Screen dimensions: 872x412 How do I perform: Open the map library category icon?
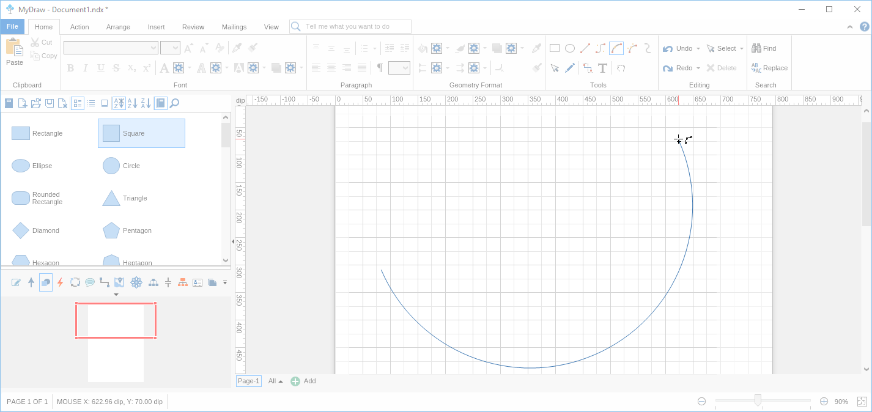[x=119, y=282]
